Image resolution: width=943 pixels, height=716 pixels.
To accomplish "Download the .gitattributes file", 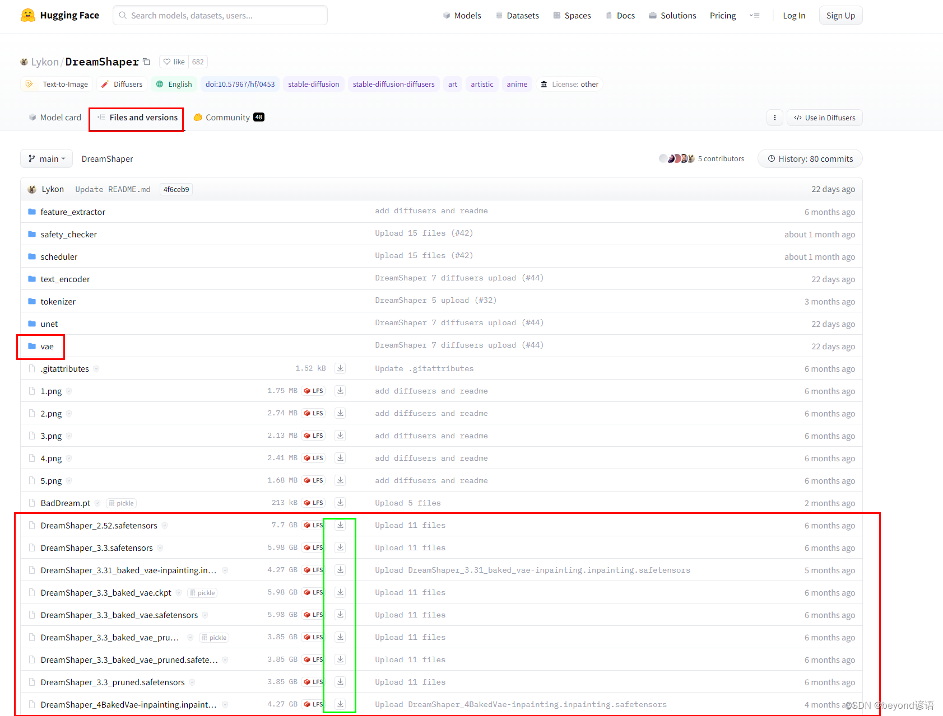I will point(340,368).
